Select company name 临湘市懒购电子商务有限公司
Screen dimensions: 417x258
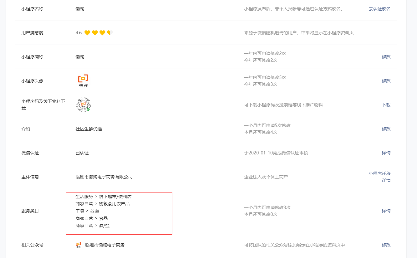(x=104, y=177)
